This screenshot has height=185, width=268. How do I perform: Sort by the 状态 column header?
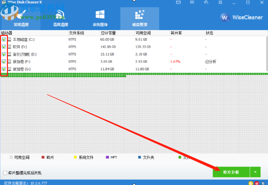point(236,33)
